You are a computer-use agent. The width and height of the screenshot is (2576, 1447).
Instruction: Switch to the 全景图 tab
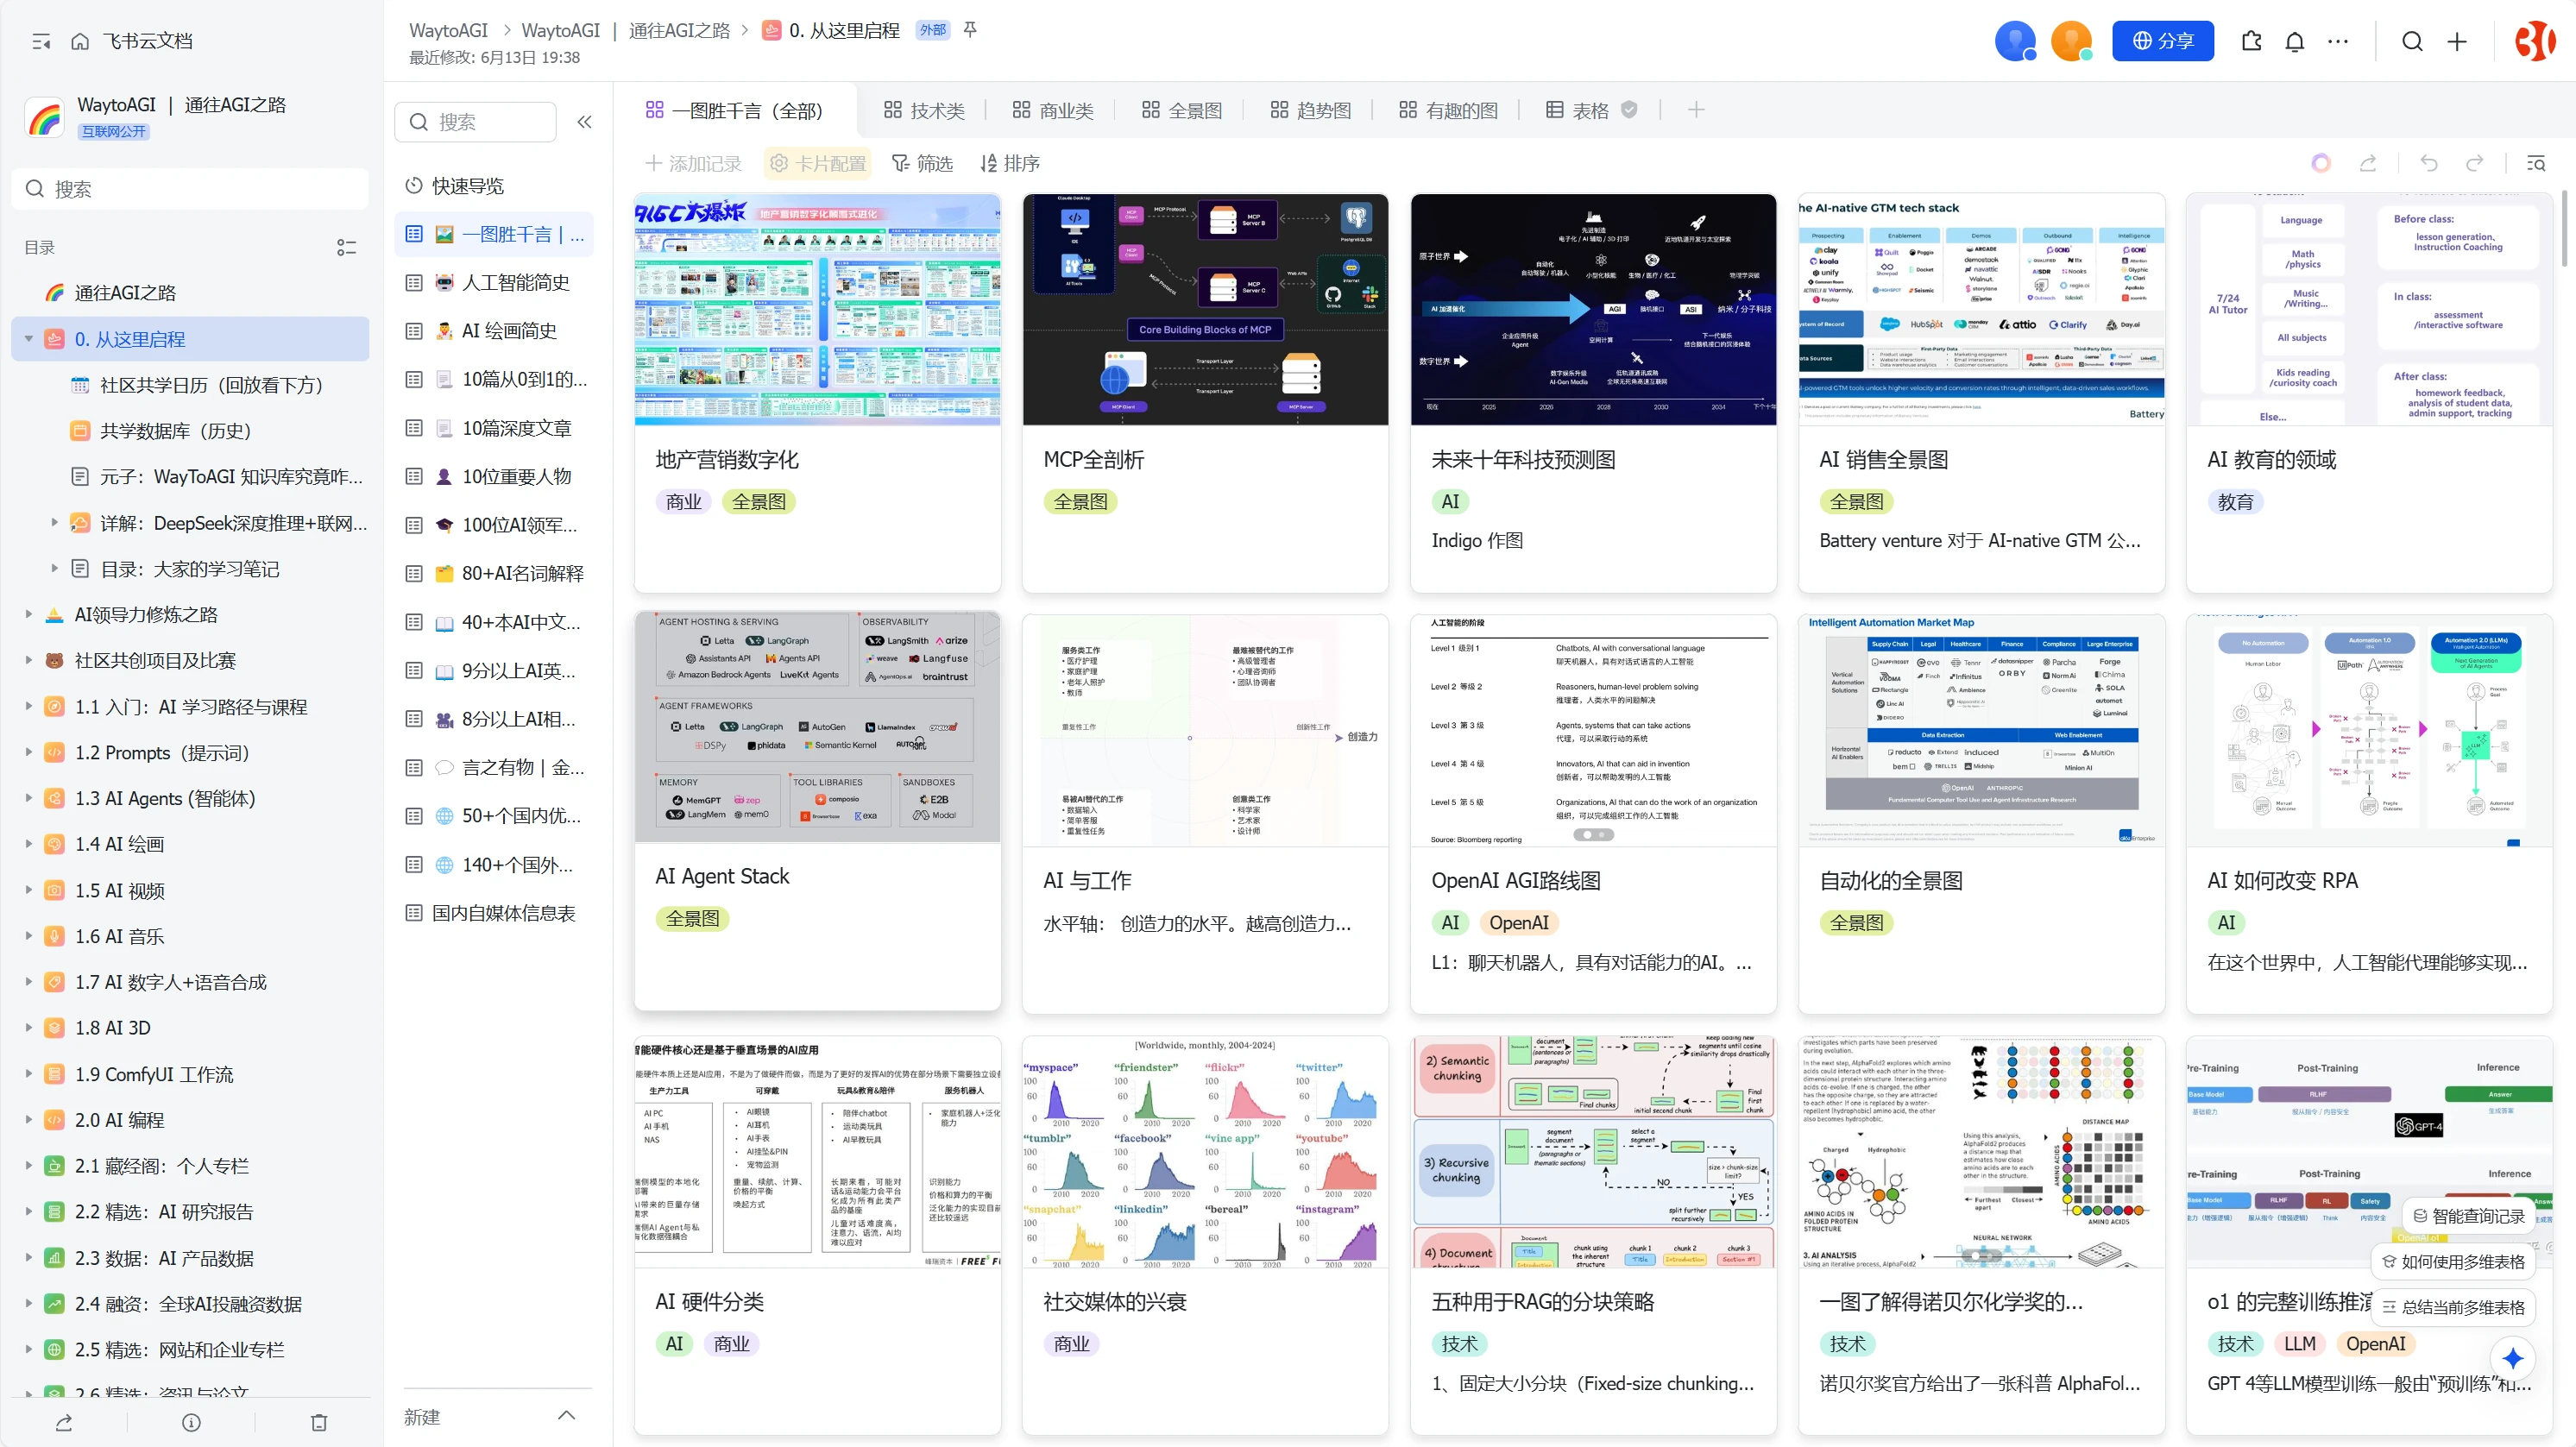1182,110
